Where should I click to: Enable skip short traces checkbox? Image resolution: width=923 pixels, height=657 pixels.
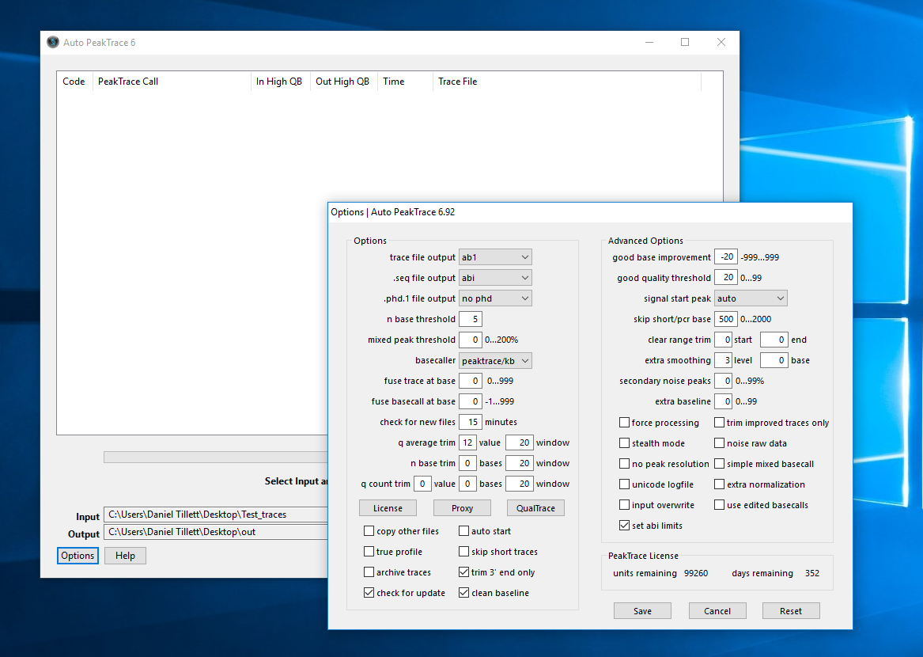click(463, 552)
